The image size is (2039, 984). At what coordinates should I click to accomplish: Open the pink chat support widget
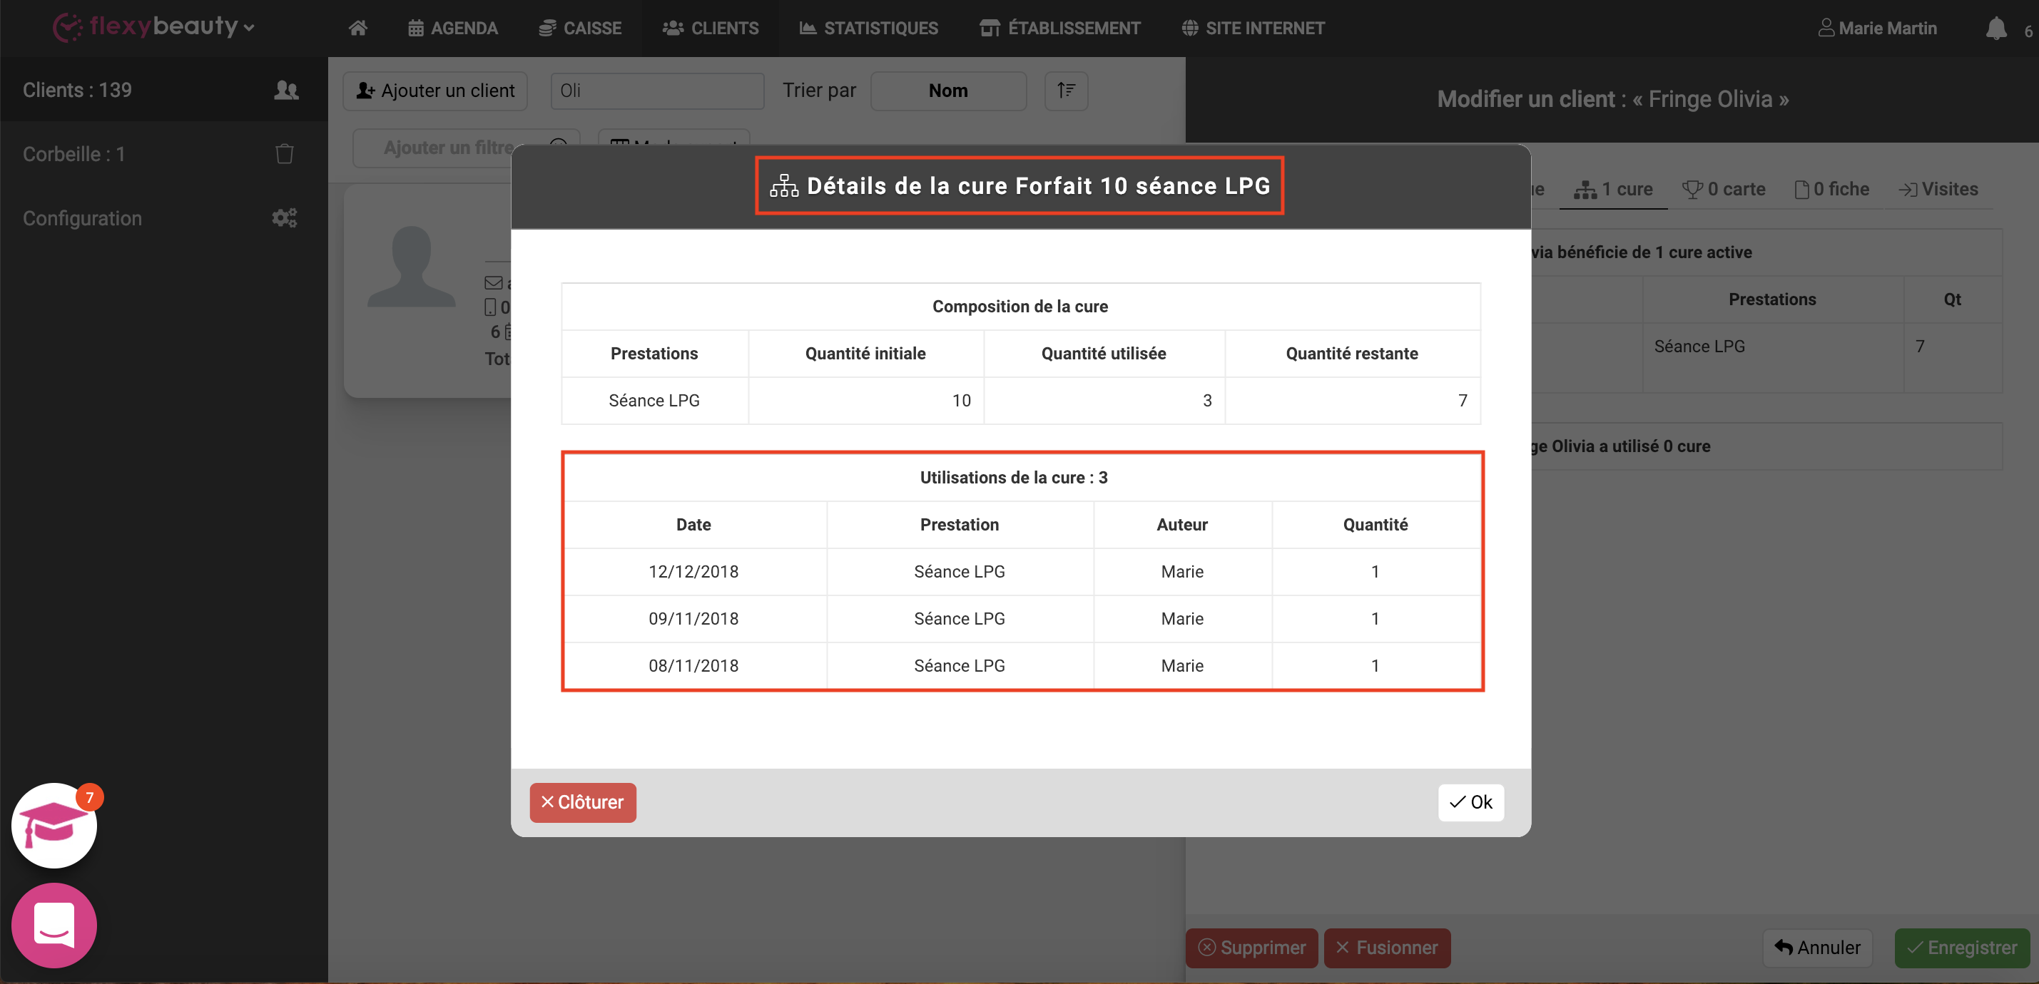pyautogui.click(x=54, y=925)
